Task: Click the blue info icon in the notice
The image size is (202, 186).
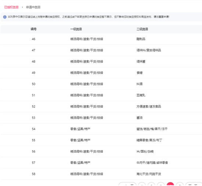Action: pyautogui.click(x=5, y=17)
